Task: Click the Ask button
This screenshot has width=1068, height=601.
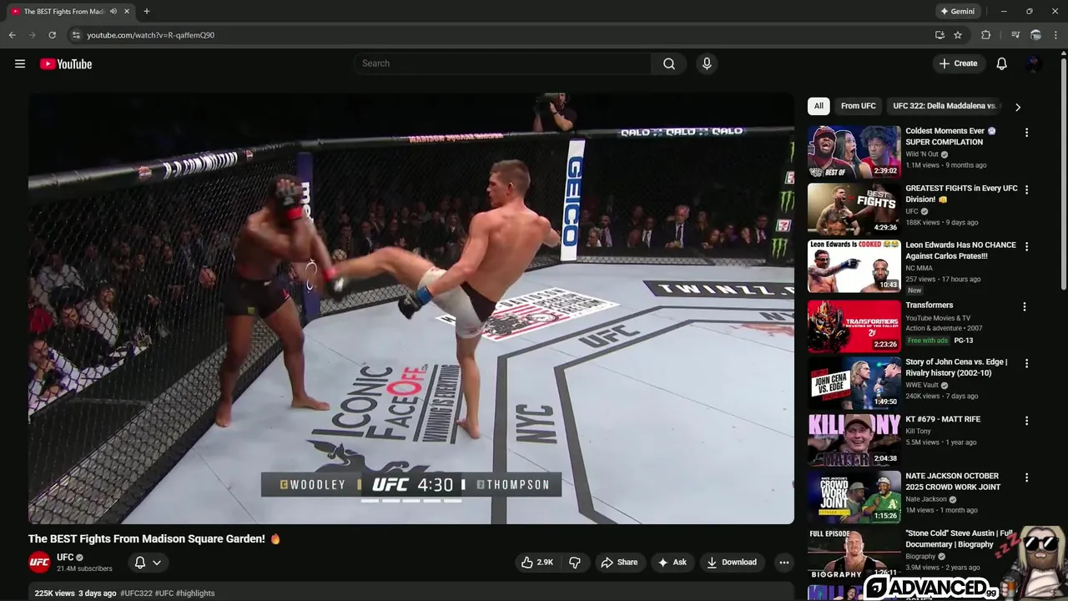Action: coord(672,563)
